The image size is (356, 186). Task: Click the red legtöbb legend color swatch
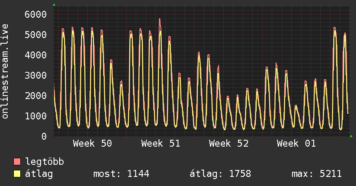[17, 162]
